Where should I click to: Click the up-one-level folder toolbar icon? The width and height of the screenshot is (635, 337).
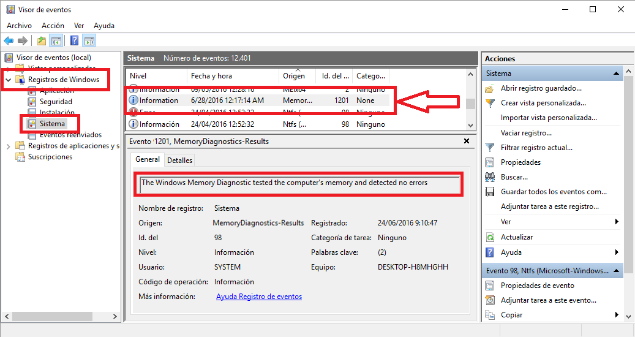tap(41, 40)
